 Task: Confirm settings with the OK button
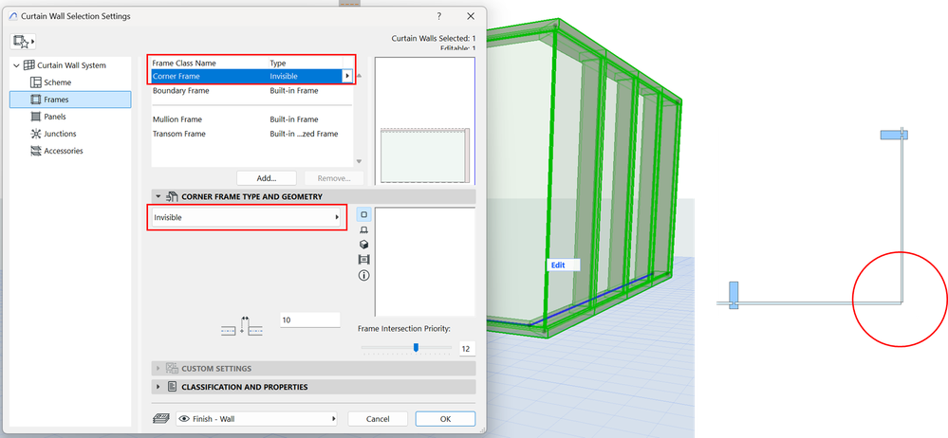coord(446,419)
